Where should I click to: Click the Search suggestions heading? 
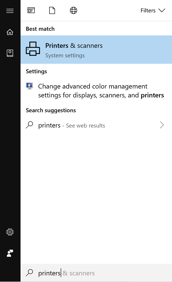coord(51,110)
